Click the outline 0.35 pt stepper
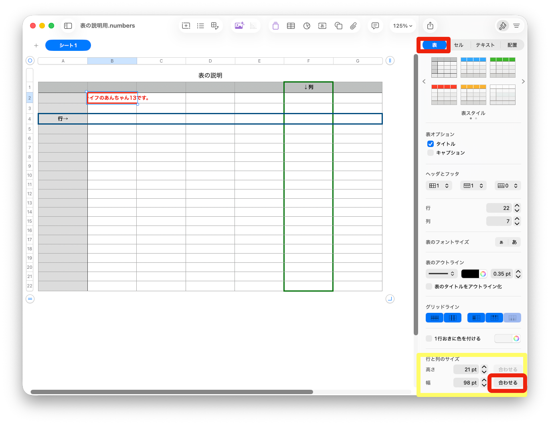 (518, 274)
